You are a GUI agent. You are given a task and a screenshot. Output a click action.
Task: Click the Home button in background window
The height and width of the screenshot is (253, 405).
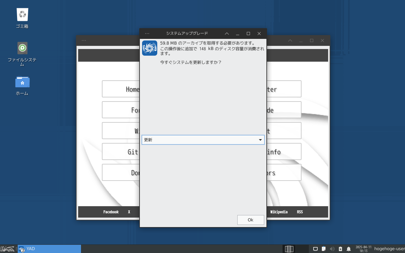(121, 89)
